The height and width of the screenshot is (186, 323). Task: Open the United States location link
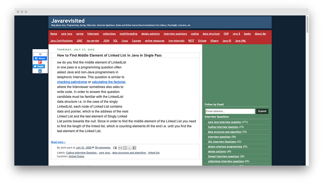(x=76, y=157)
